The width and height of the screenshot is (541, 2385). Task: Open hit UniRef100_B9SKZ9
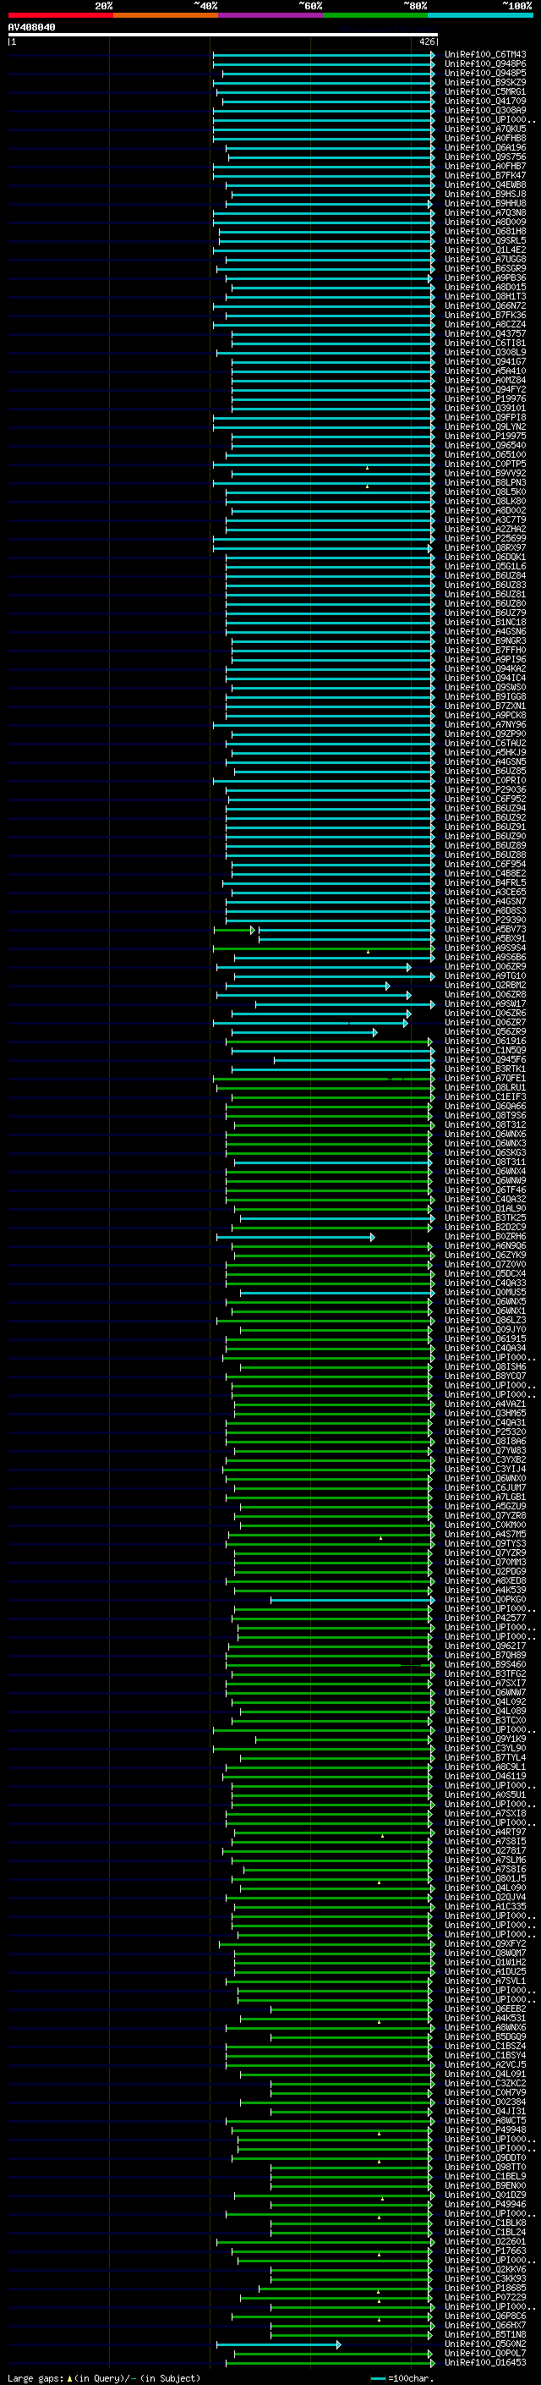click(x=485, y=82)
